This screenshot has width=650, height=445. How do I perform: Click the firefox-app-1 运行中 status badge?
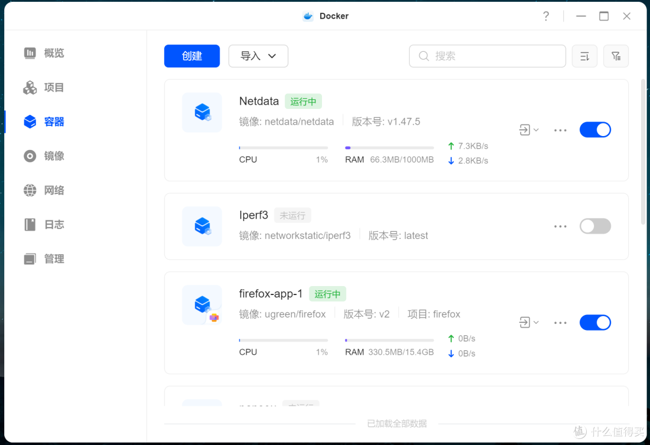click(327, 294)
